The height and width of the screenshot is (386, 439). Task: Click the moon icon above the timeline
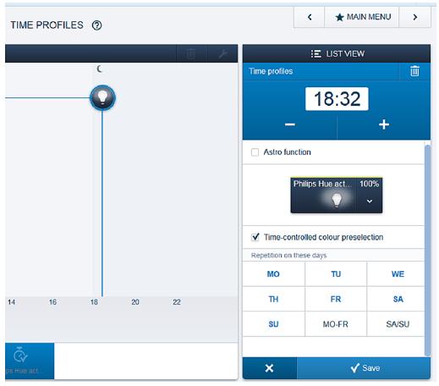pos(99,69)
